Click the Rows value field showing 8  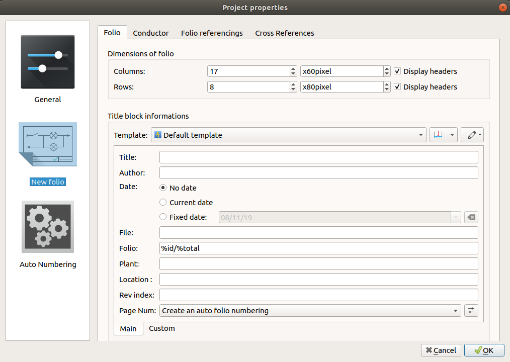tap(248, 87)
